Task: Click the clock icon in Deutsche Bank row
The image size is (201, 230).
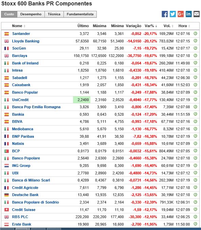Action: tap(195, 195)
